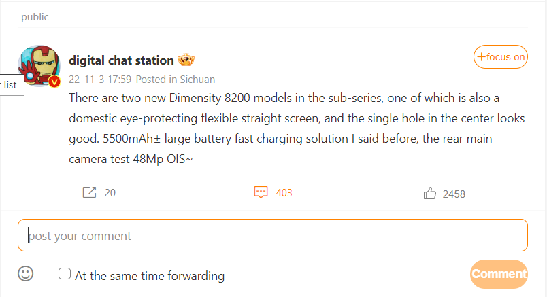Enable the "At the same time forwarding" checkbox

[65, 274]
